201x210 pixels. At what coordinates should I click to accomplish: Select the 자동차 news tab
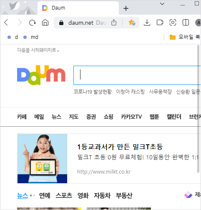point(102,195)
